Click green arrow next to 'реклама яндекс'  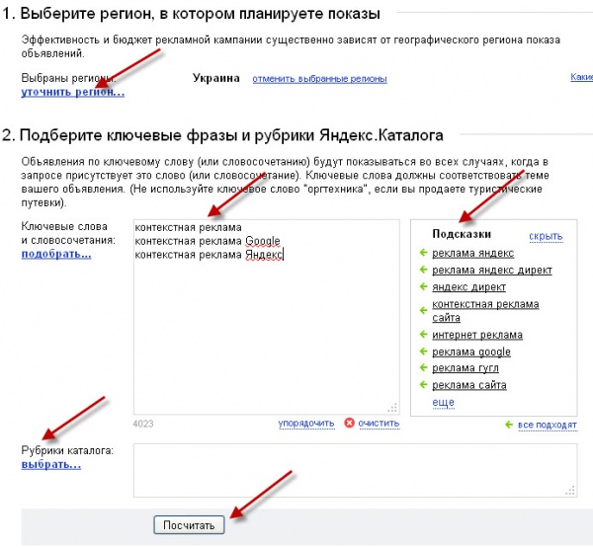(x=424, y=253)
